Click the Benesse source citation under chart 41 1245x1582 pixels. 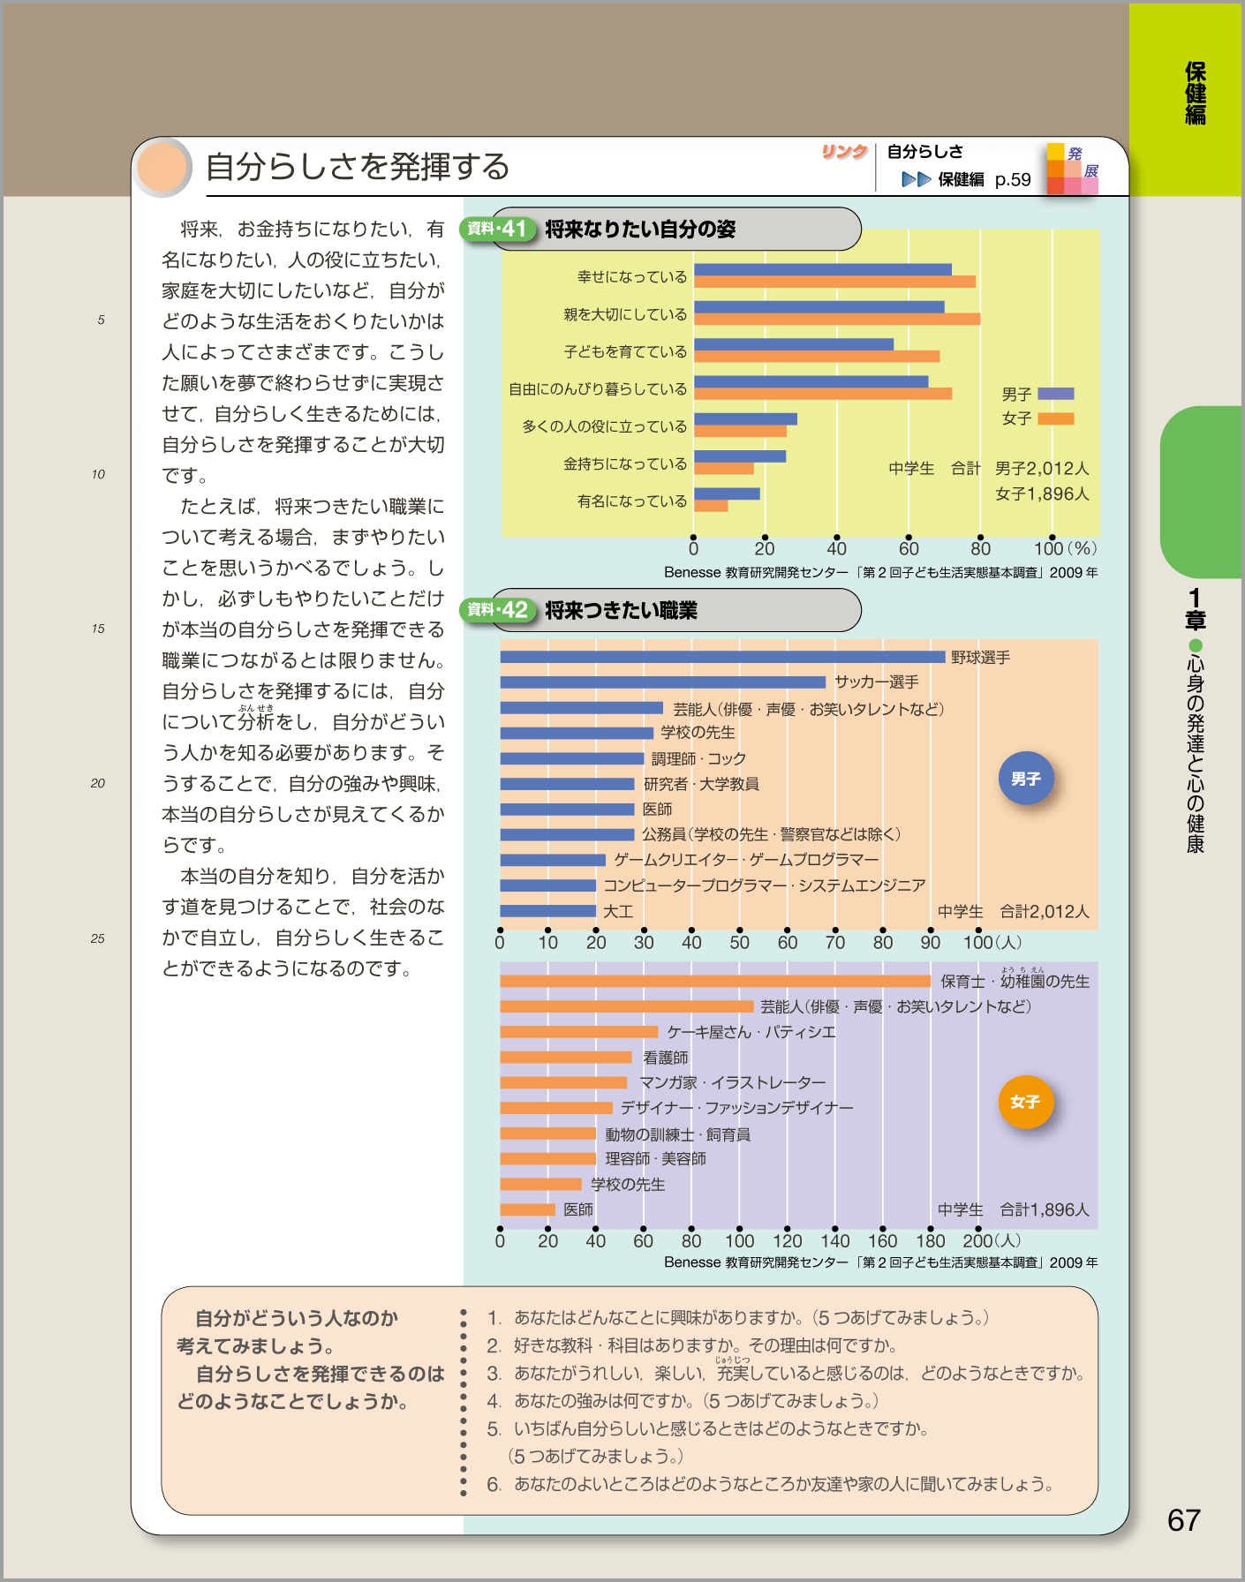click(x=881, y=573)
